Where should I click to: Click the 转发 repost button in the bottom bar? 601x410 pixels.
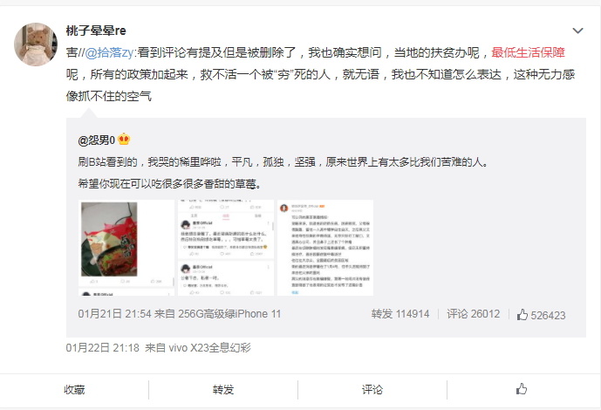click(223, 390)
